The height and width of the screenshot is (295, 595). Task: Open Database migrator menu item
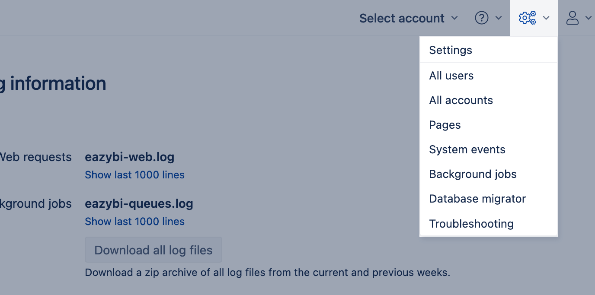(x=477, y=199)
